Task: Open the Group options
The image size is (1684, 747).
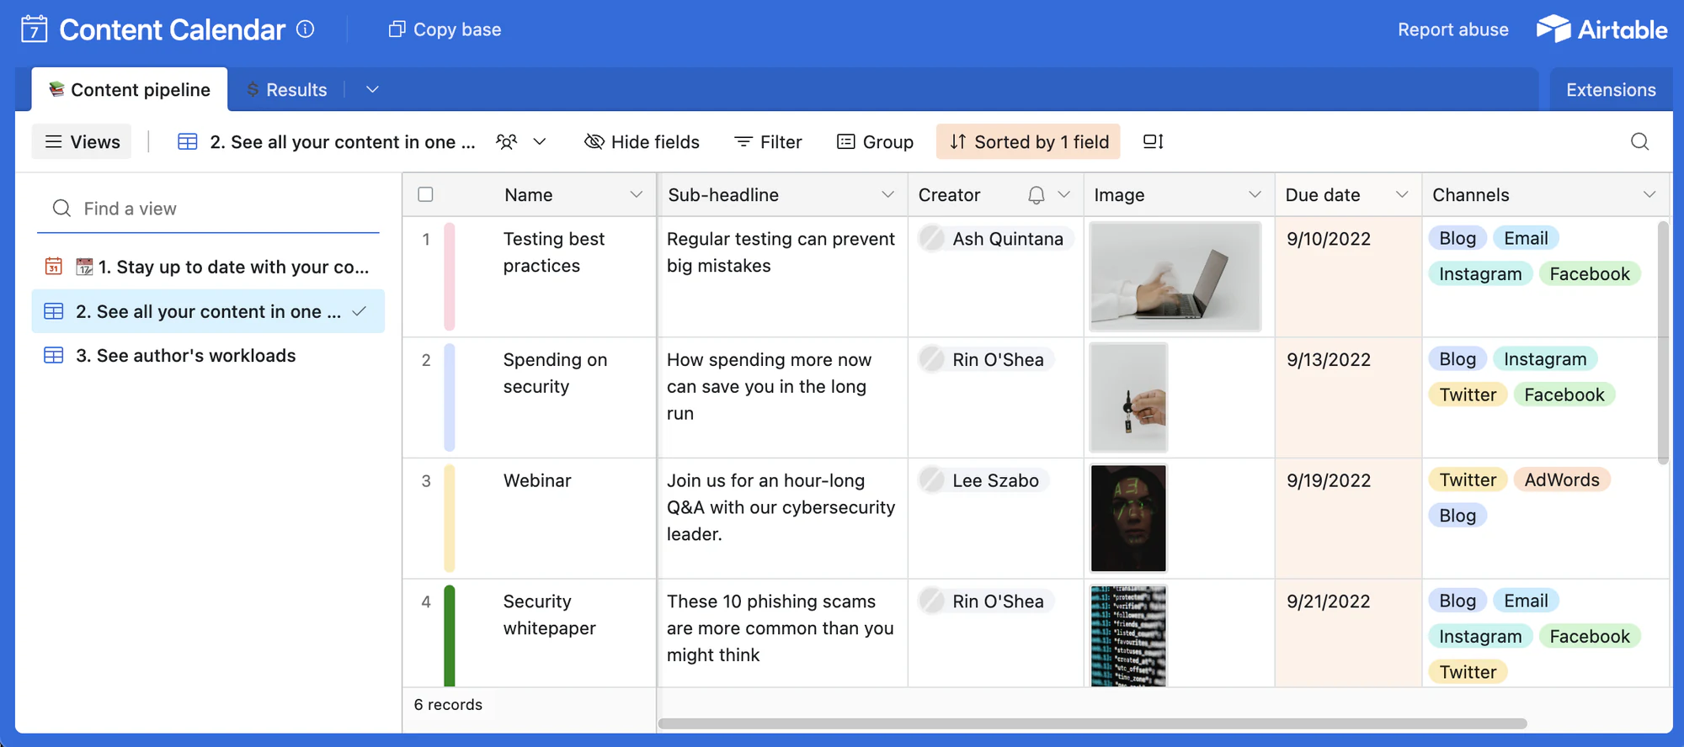Action: pyautogui.click(x=875, y=141)
